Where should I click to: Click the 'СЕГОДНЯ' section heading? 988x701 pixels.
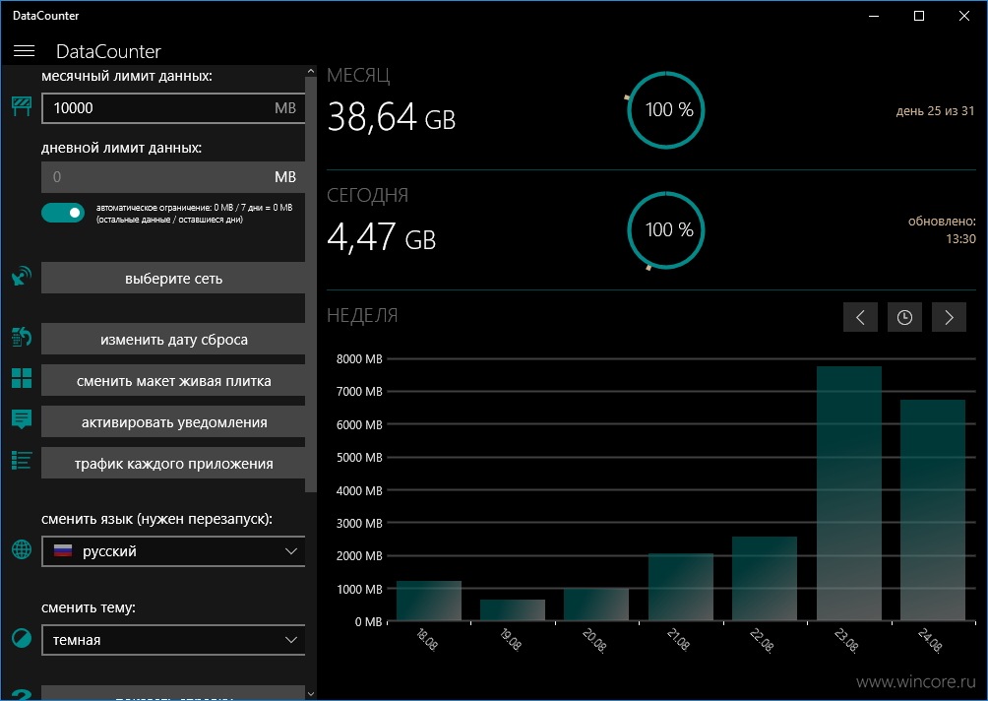(x=367, y=195)
